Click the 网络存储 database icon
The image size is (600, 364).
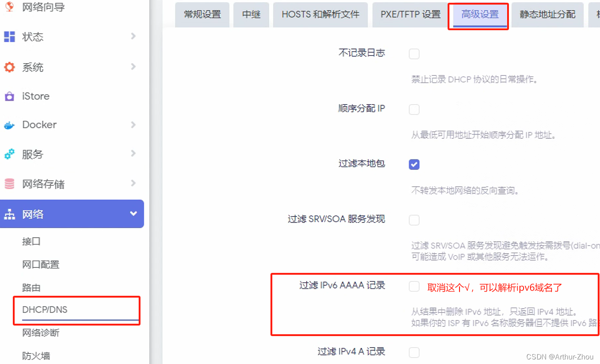[x=10, y=184]
